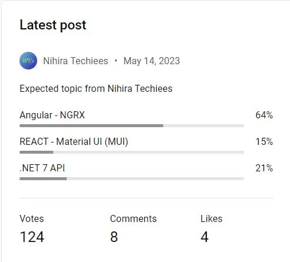Click the .NET 7 API progress bar
290x262 pixels.
132,178
